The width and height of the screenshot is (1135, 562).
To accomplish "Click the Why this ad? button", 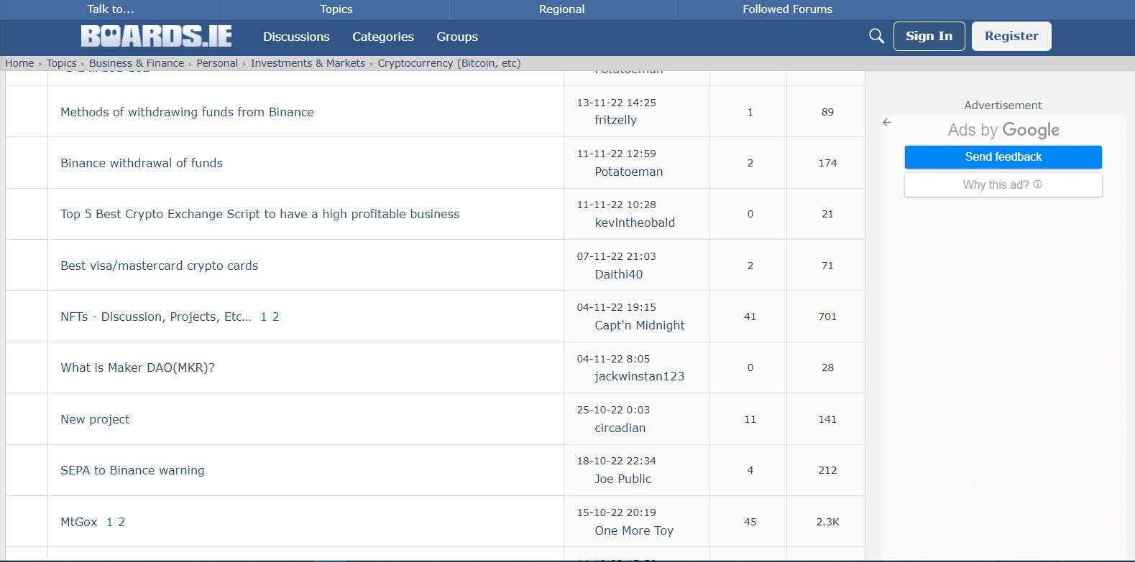I will [1003, 185].
